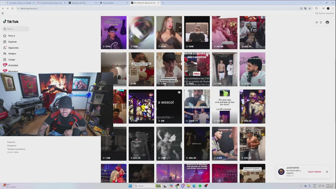Open the video with 602.3K views
This screenshot has height=189, width=336.
click(x=141, y=144)
